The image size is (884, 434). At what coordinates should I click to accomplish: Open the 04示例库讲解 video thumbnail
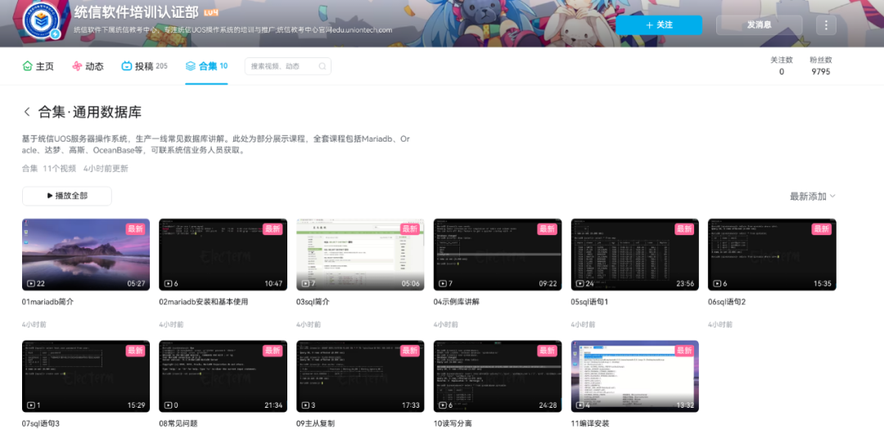click(x=498, y=255)
